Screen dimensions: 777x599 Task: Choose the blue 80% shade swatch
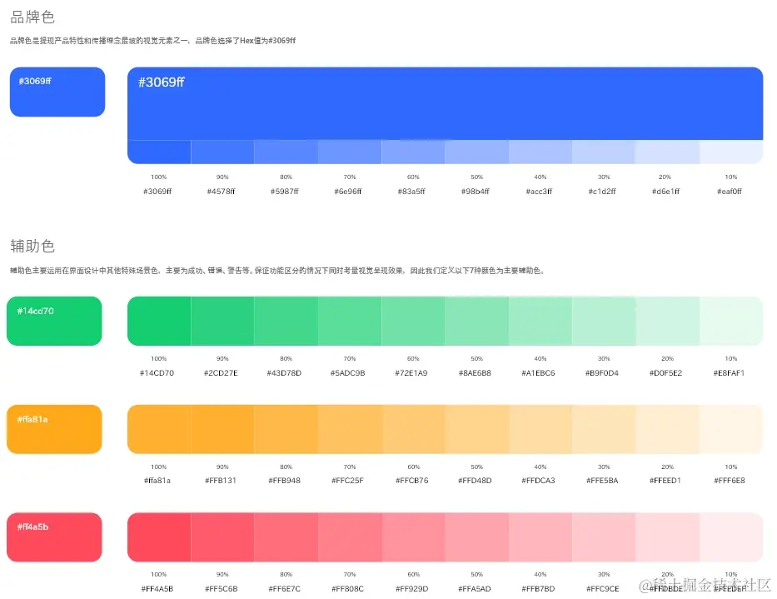(x=286, y=152)
